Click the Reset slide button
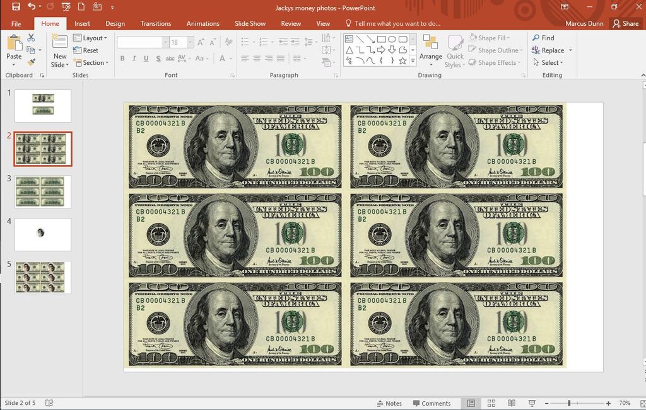The width and height of the screenshot is (646, 410). tap(86, 50)
